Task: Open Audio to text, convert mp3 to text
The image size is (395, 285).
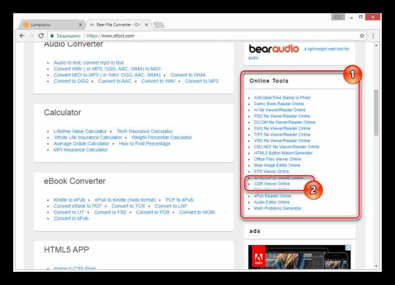Action: (89, 63)
